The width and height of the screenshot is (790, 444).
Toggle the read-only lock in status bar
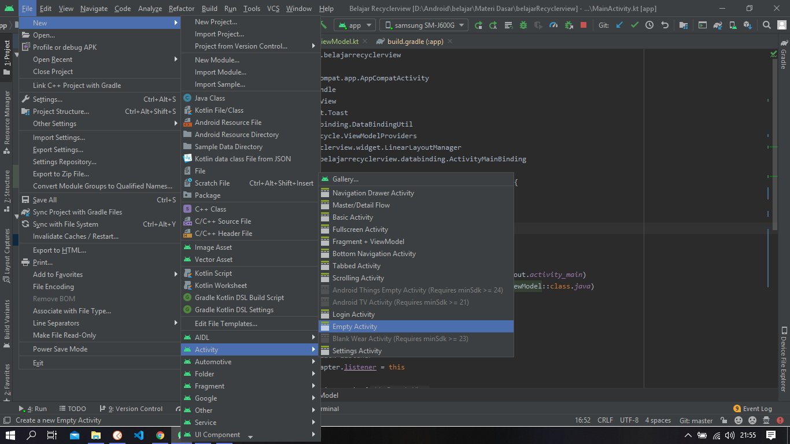pyautogui.click(x=723, y=420)
